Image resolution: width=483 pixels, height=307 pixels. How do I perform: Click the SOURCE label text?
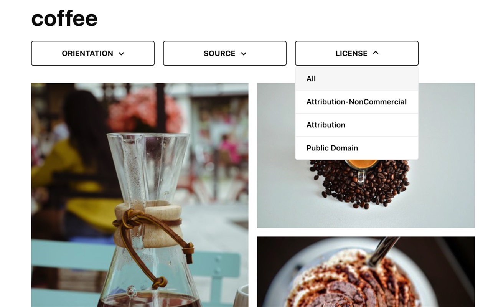[219, 53]
